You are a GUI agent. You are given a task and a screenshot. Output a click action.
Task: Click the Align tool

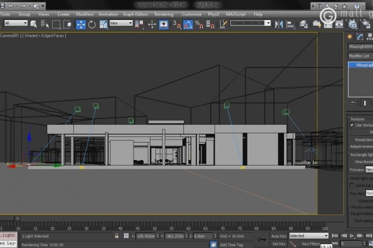(x=290, y=24)
